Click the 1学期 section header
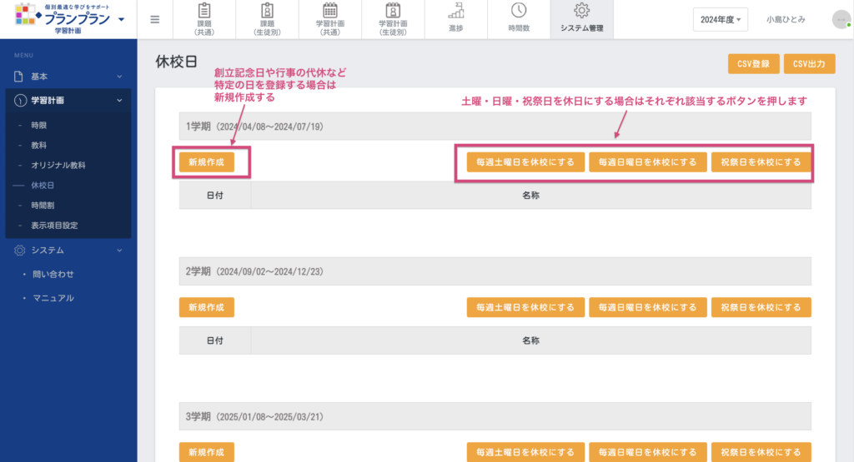Image resolution: width=854 pixels, height=462 pixels. 495,126
